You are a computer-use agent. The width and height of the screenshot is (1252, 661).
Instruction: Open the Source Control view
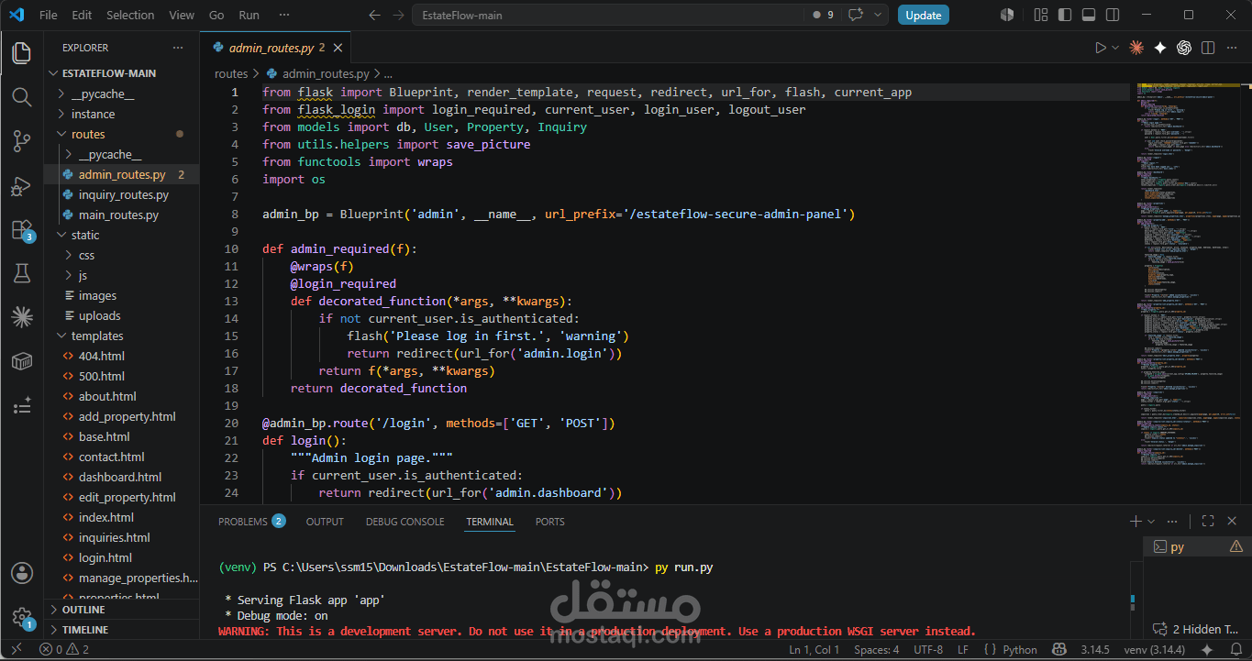coord(21,140)
